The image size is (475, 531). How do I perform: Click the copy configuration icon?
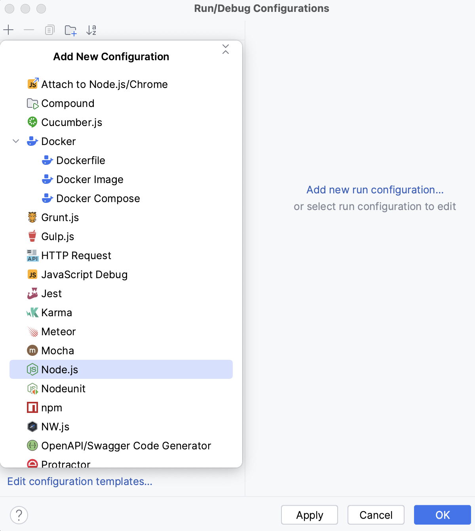49,30
